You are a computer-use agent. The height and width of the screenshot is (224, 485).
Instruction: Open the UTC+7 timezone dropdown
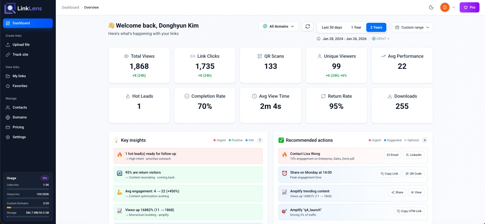[381, 39]
